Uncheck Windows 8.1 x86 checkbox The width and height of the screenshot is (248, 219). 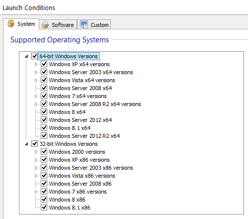44,208
